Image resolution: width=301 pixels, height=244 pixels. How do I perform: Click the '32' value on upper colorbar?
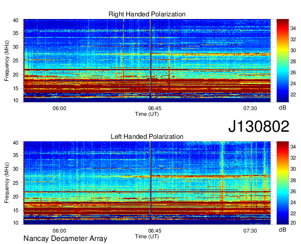(293, 39)
